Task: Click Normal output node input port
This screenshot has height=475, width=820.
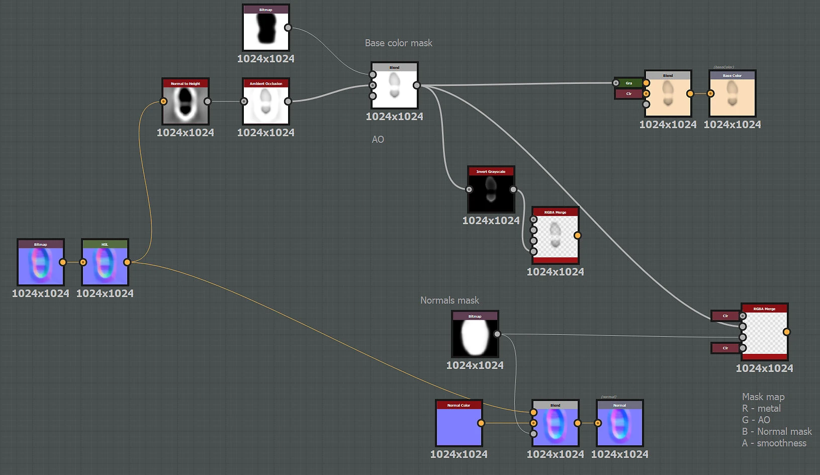Action: click(598, 423)
